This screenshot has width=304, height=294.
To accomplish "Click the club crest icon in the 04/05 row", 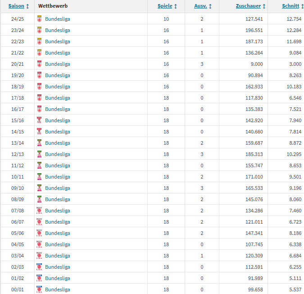I will click(x=40, y=244).
